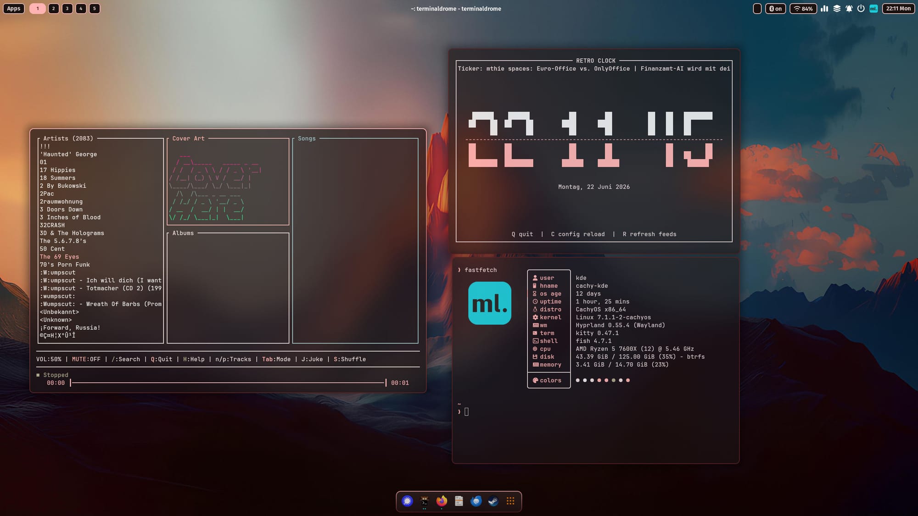Open notifications via the bell icon
Image resolution: width=918 pixels, height=516 pixels.
849,9
